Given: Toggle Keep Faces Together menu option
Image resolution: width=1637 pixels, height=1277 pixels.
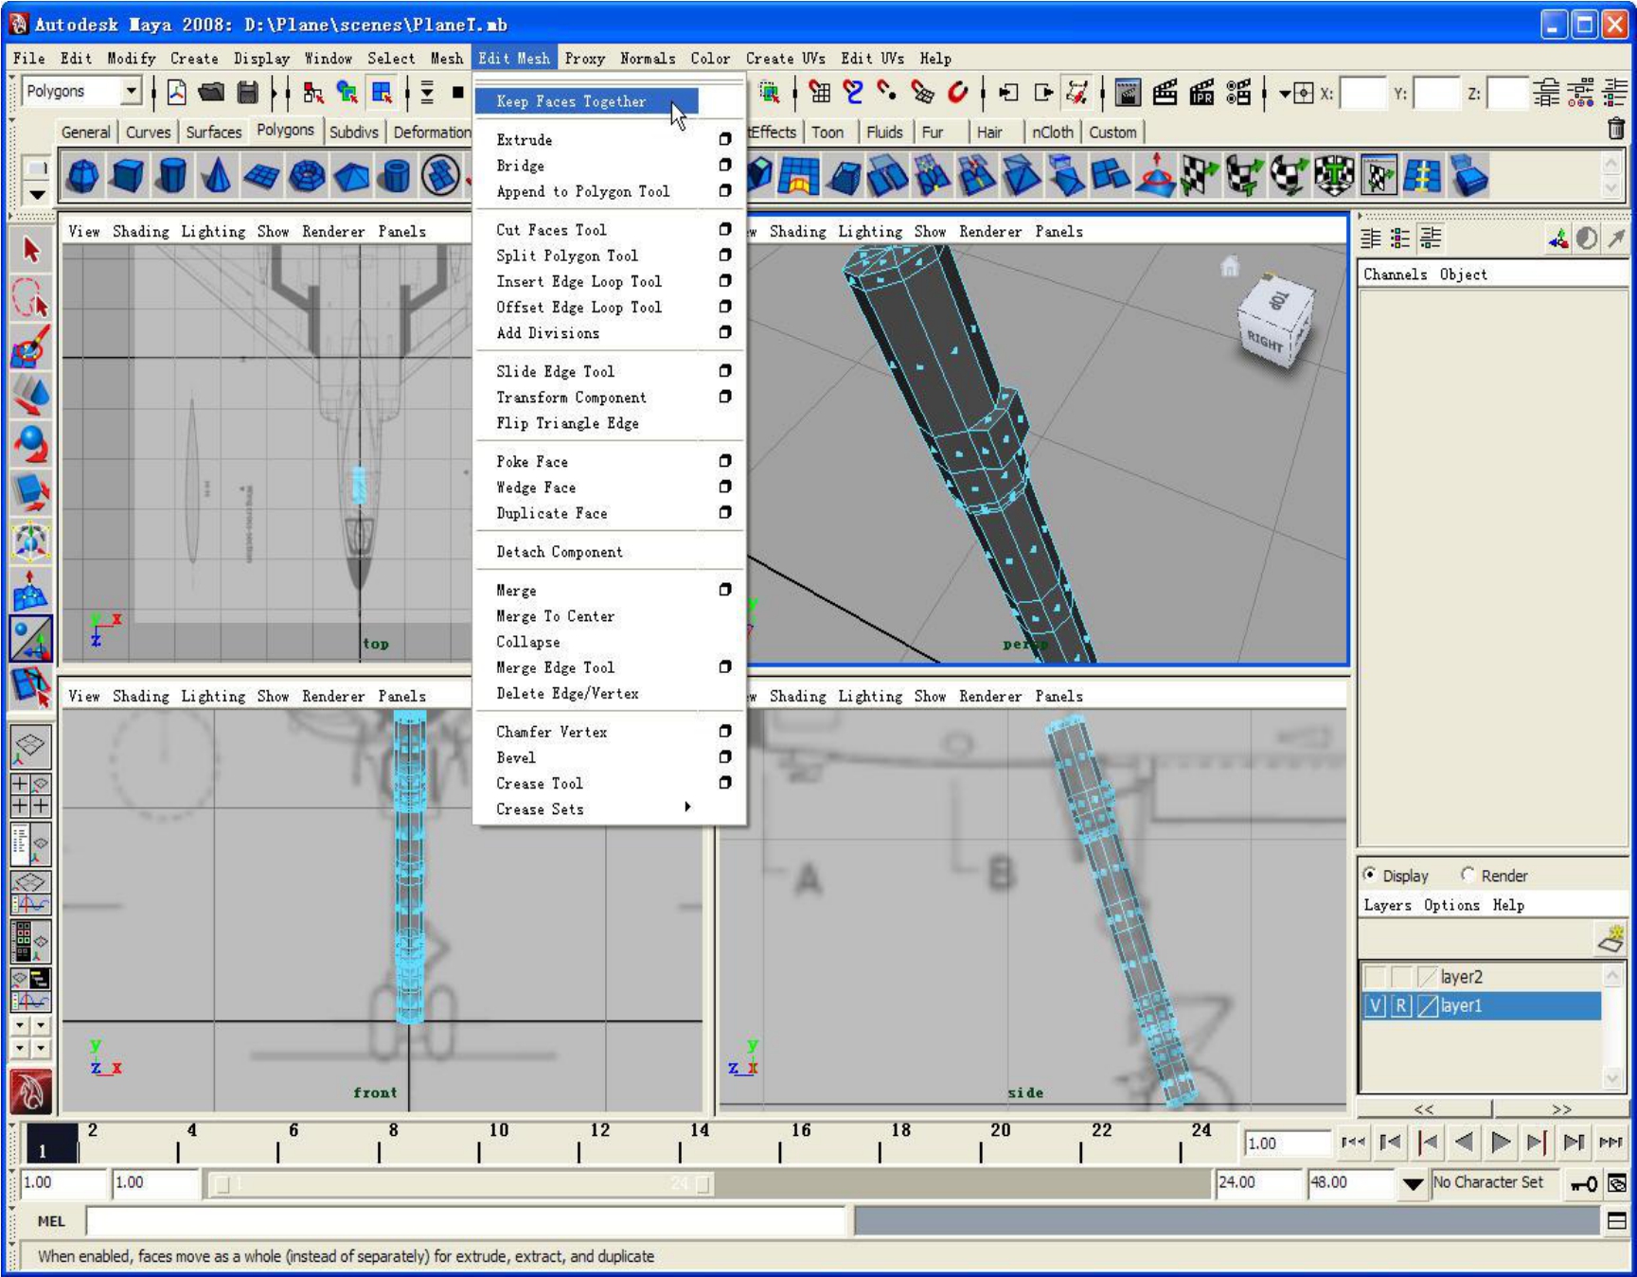Looking at the screenshot, I should pyautogui.click(x=586, y=101).
